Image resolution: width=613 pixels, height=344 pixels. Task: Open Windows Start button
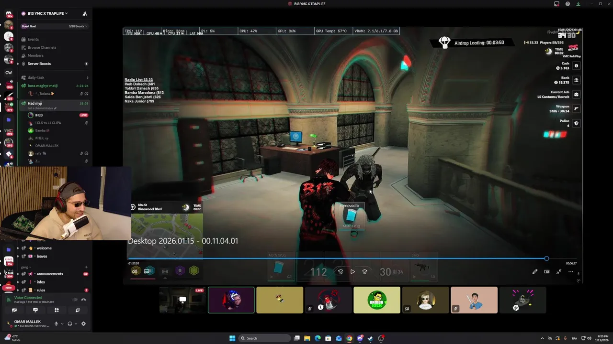[232, 338]
